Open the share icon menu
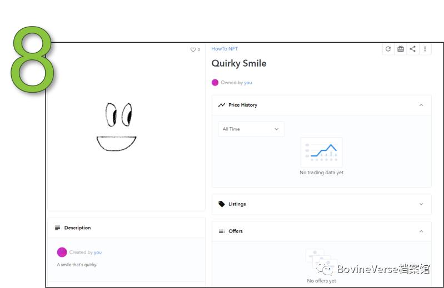This screenshot has width=444, height=288. pos(412,49)
